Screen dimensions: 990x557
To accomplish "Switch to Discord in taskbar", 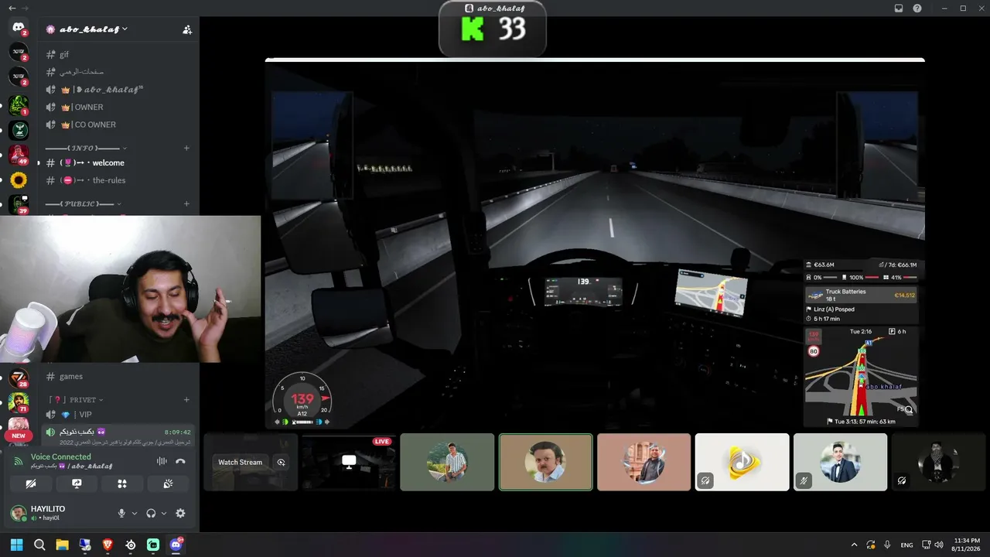I will 176,545.
